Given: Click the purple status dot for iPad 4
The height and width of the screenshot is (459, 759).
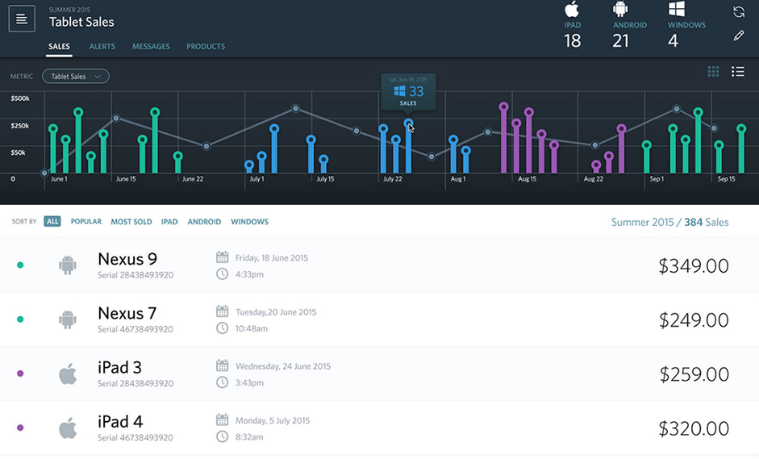Looking at the screenshot, I should pyautogui.click(x=20, y=428).
